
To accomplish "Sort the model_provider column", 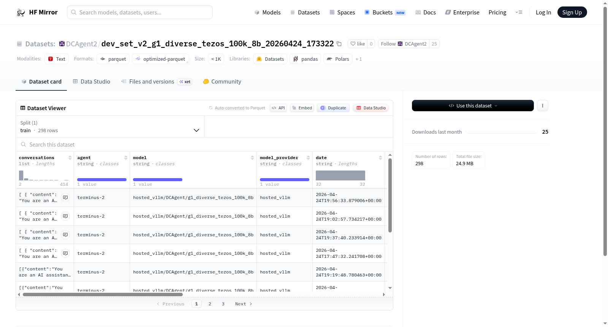I will tap(308, 158).
